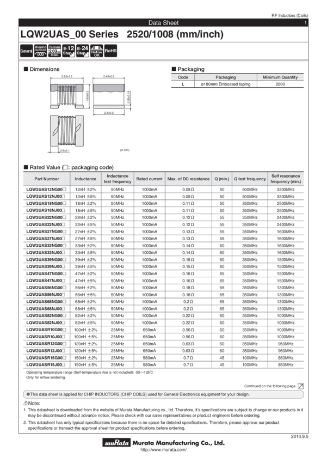Click the Q (min.) column header

click(222, 179)
